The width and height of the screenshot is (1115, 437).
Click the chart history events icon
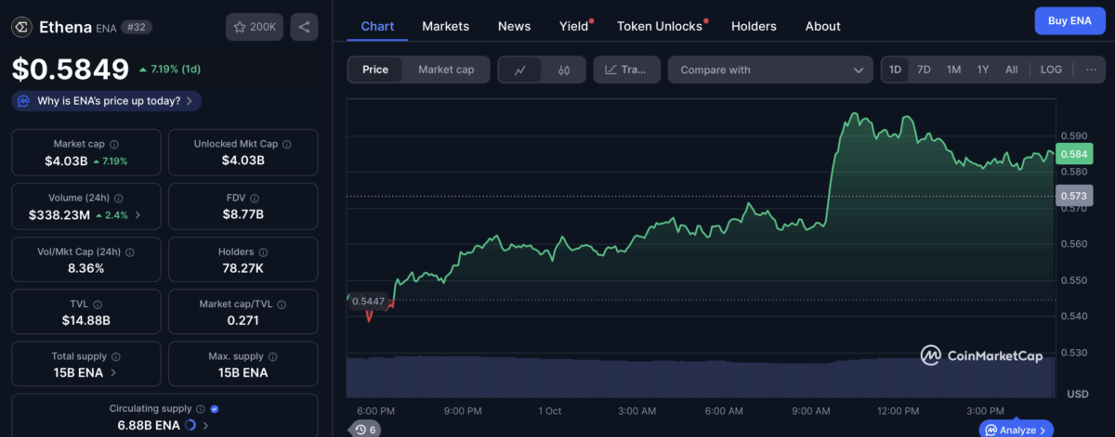coord(365,429)
